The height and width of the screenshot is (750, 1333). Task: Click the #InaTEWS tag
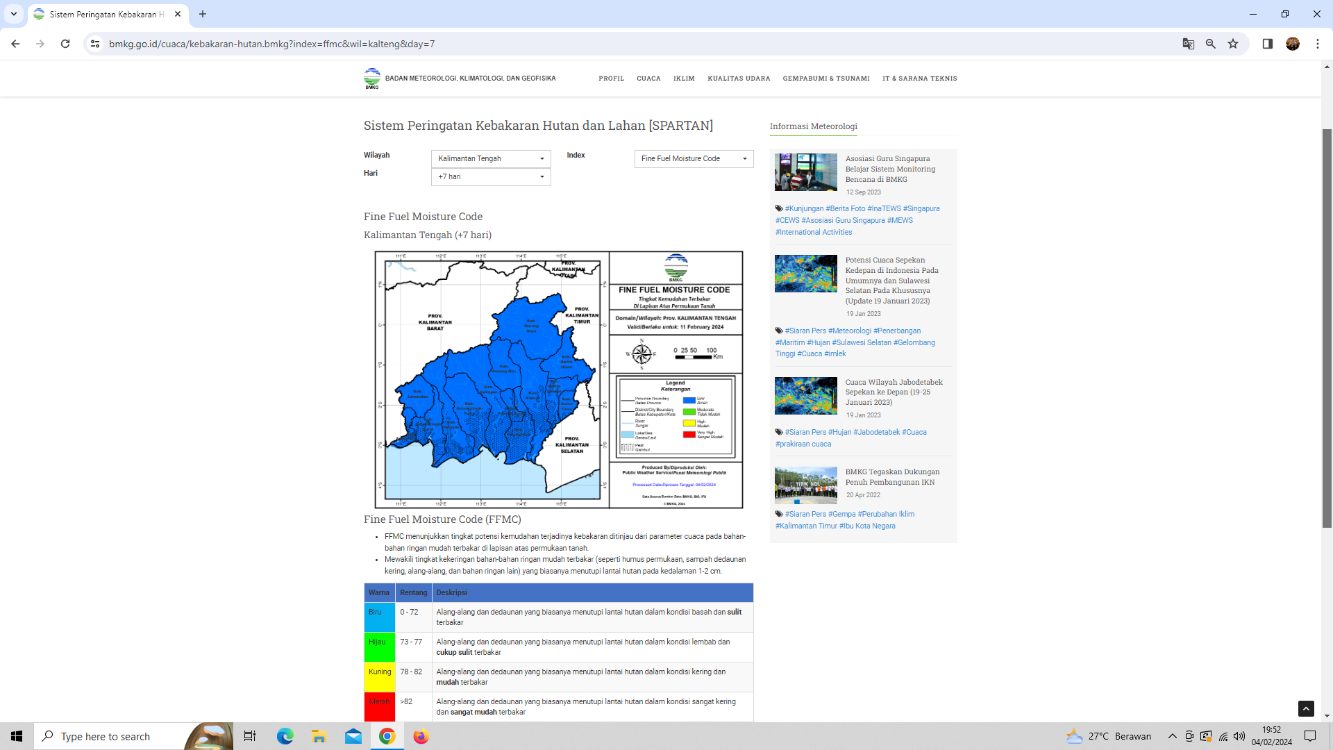[x=884, y=208]
